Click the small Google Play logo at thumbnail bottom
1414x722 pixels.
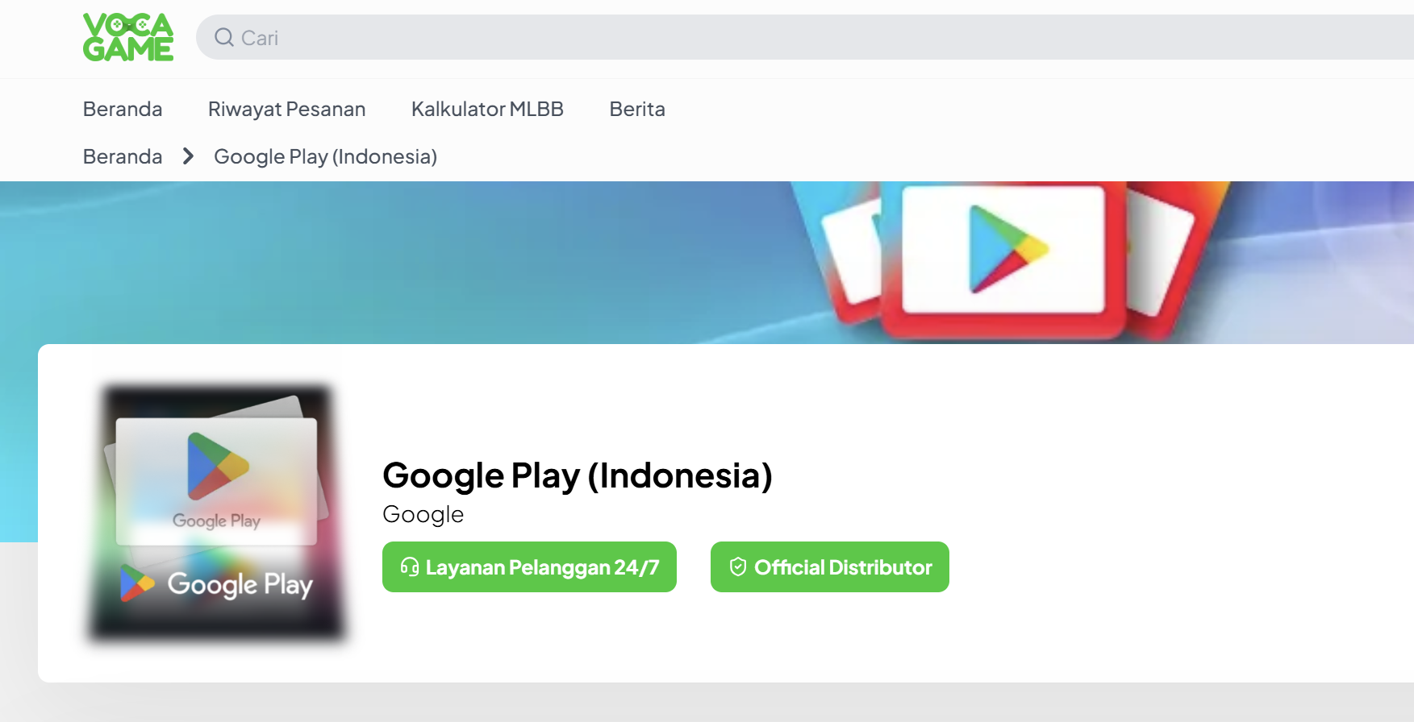pyautogui.click(x=137, y=583)
